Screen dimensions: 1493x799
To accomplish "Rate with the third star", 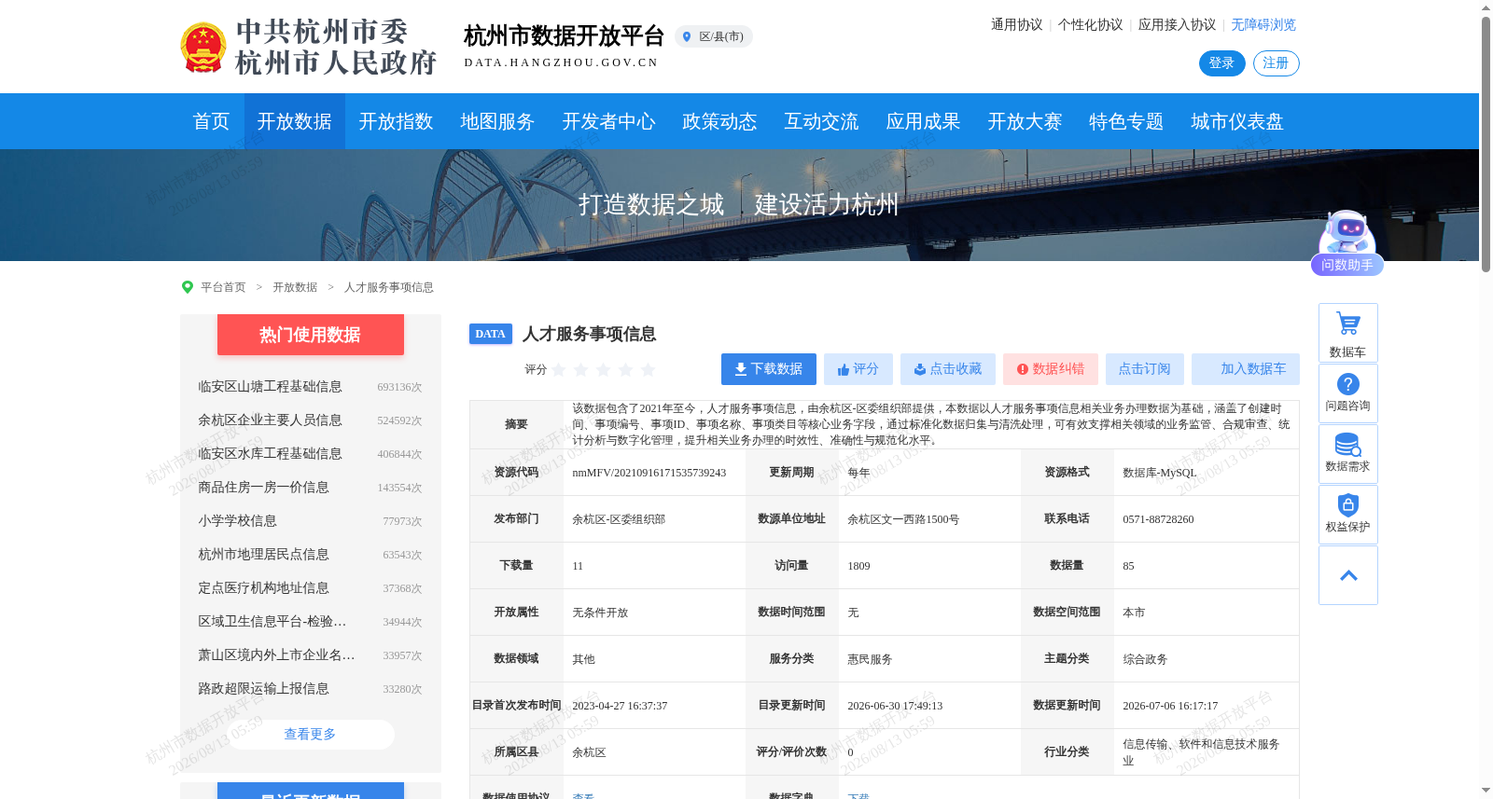I will 604,369.
